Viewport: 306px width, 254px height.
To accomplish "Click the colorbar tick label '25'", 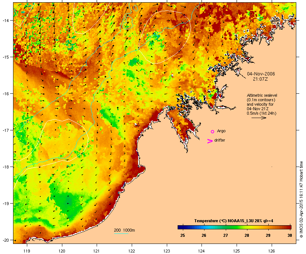I will (182, 235).
